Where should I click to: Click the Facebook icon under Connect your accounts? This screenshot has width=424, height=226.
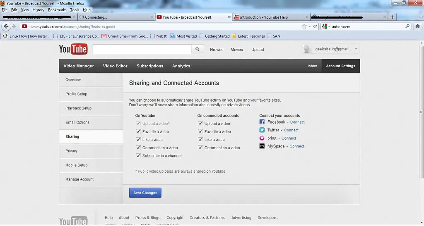[262, 122]
